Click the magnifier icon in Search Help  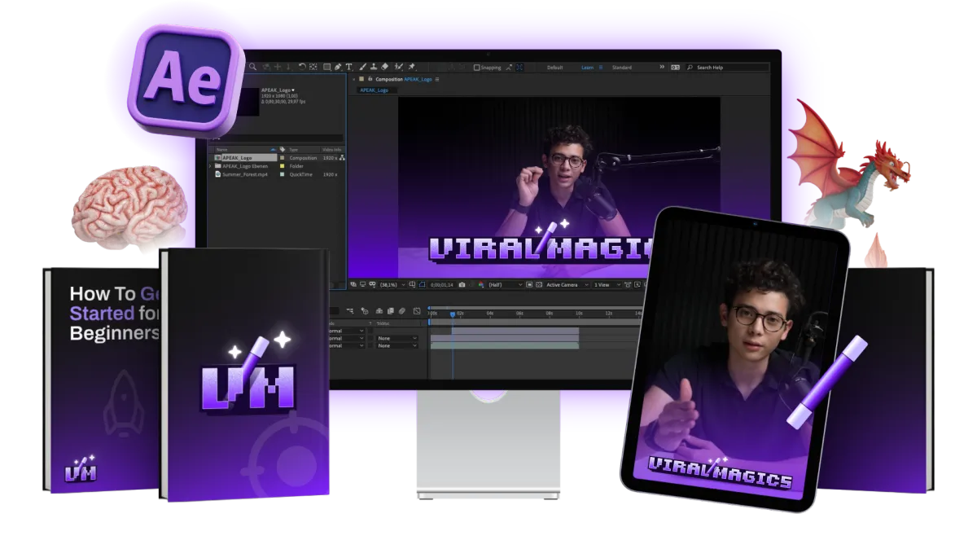690,68
